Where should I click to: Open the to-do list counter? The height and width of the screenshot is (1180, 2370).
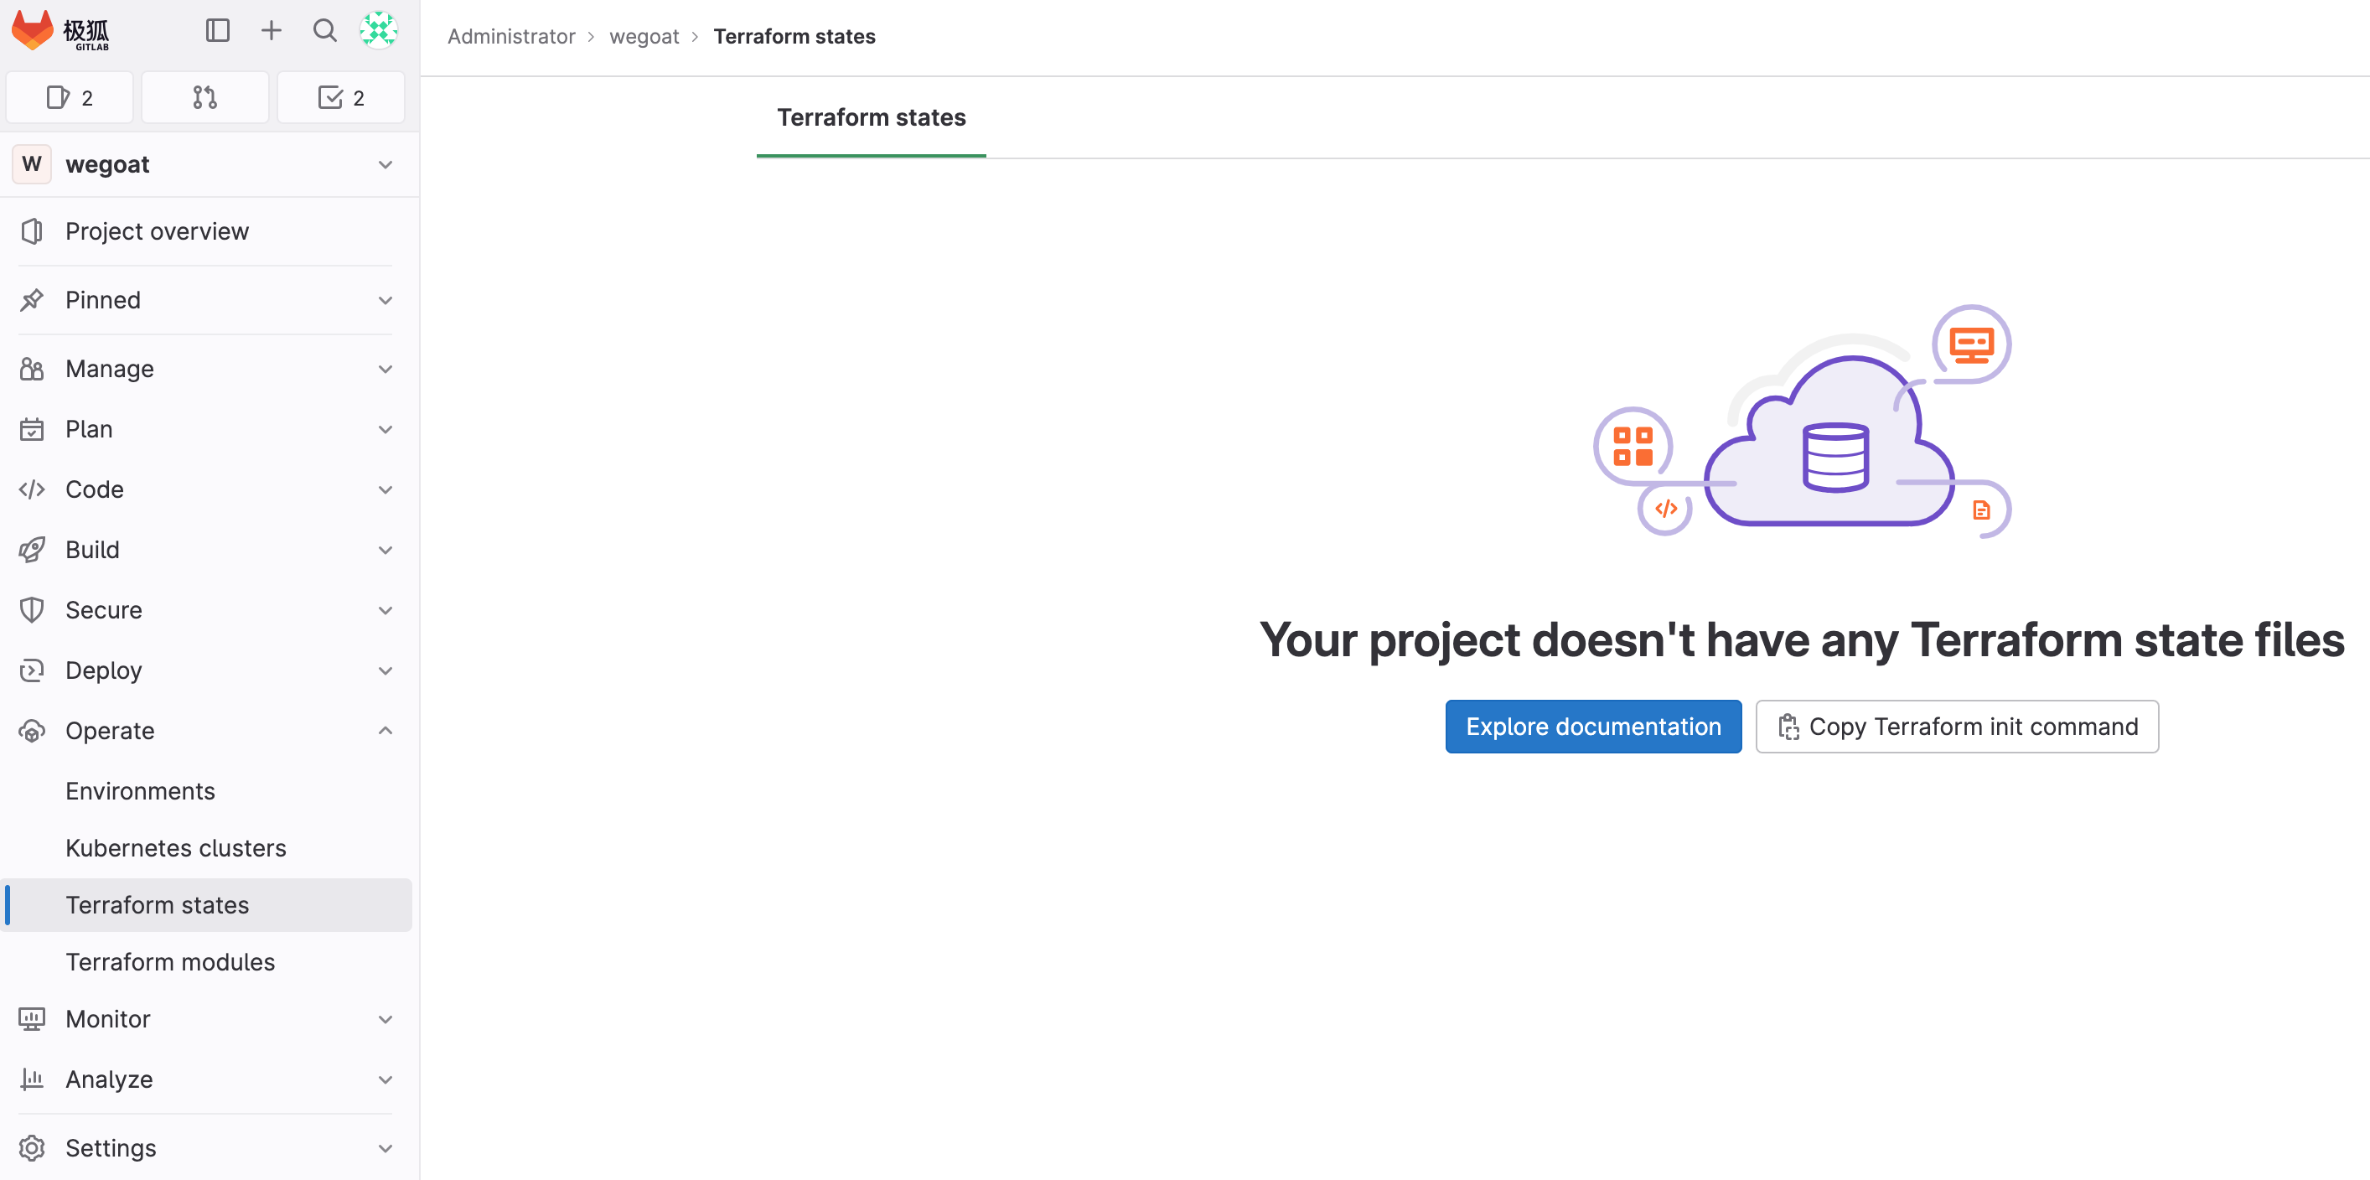[x=340, y=97]
